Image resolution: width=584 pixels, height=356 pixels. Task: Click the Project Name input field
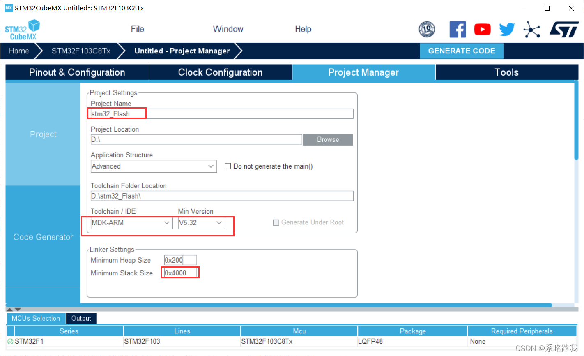[222, 114]
